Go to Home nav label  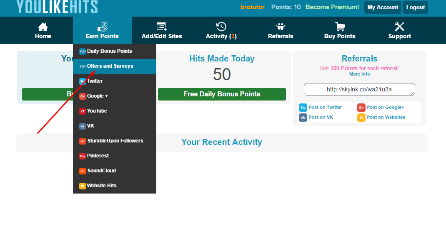tap(43, 36)
